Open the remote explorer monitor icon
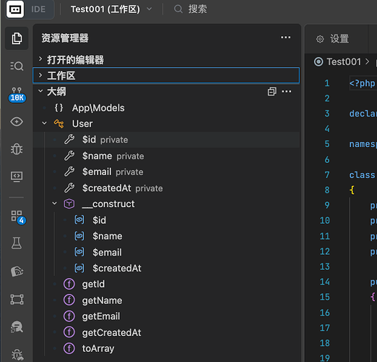Screen dimensions: 377x362 (x=17, y=177)
